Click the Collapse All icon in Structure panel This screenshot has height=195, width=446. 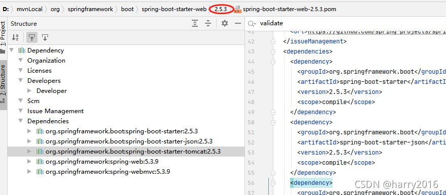click(208, 24)
